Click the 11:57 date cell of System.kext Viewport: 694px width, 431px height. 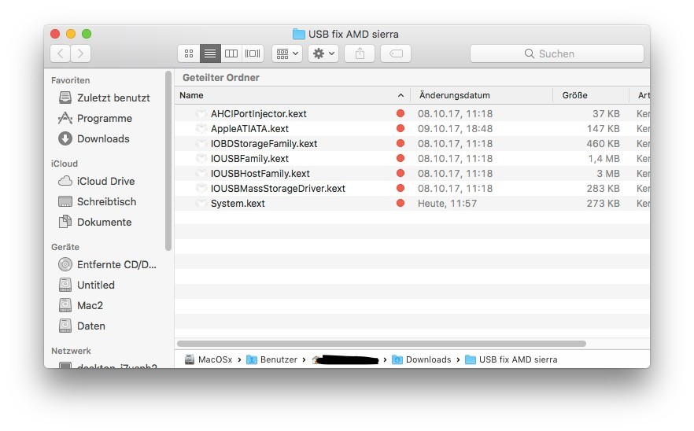(447, 204)
